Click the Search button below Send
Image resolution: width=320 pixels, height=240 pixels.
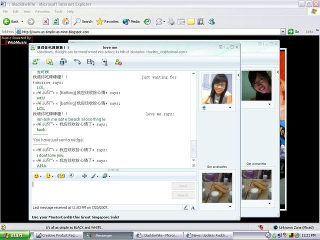click(183, 195)
